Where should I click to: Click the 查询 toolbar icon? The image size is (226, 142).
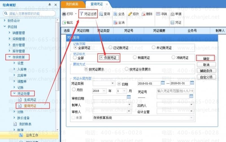point(101,14)
